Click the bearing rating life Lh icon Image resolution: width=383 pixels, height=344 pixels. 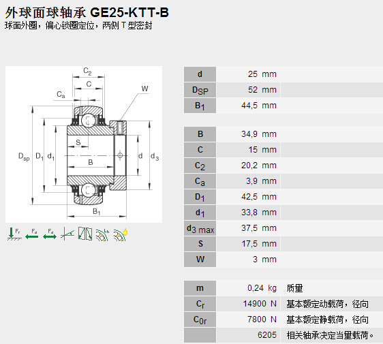point(102,234)
